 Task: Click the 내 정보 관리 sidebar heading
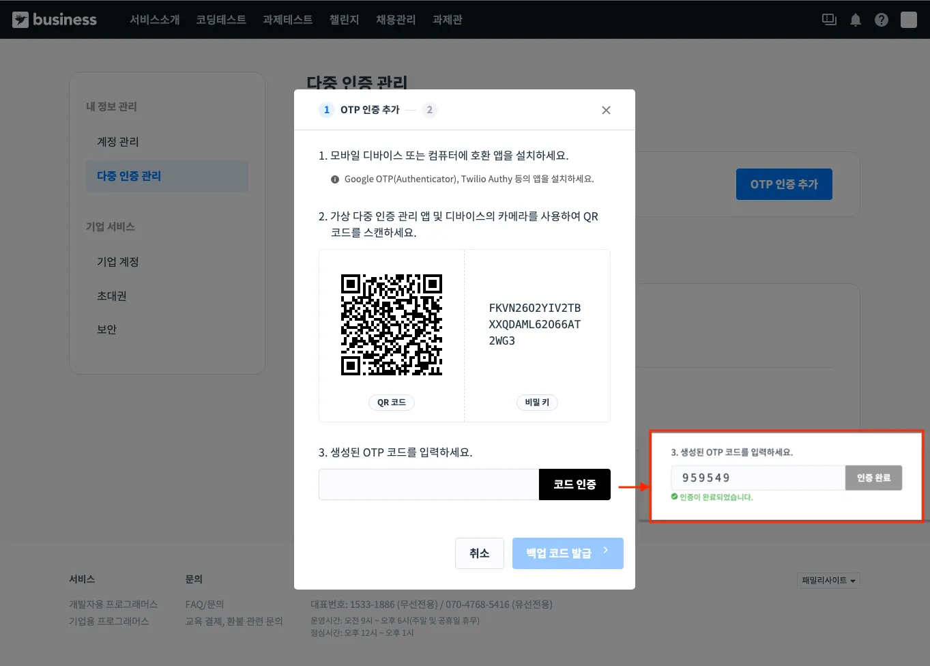(x=111, y=106)
